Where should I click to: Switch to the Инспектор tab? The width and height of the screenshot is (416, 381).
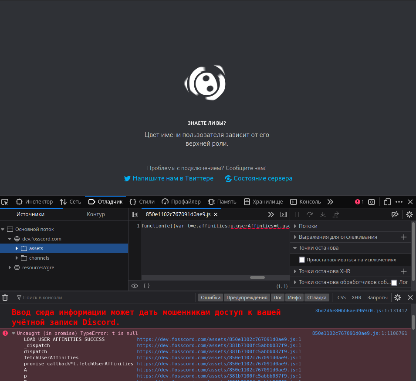(34, 202)
